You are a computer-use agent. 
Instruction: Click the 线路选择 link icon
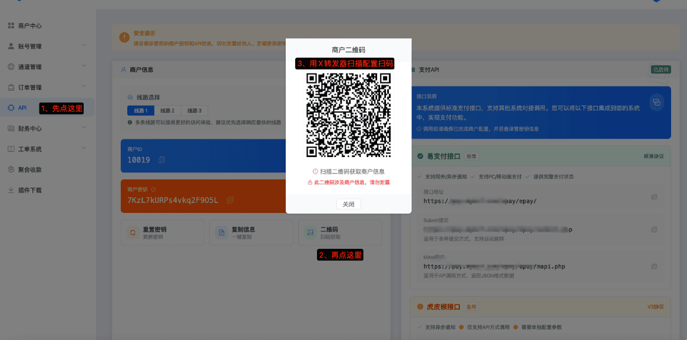pos(130,97)
